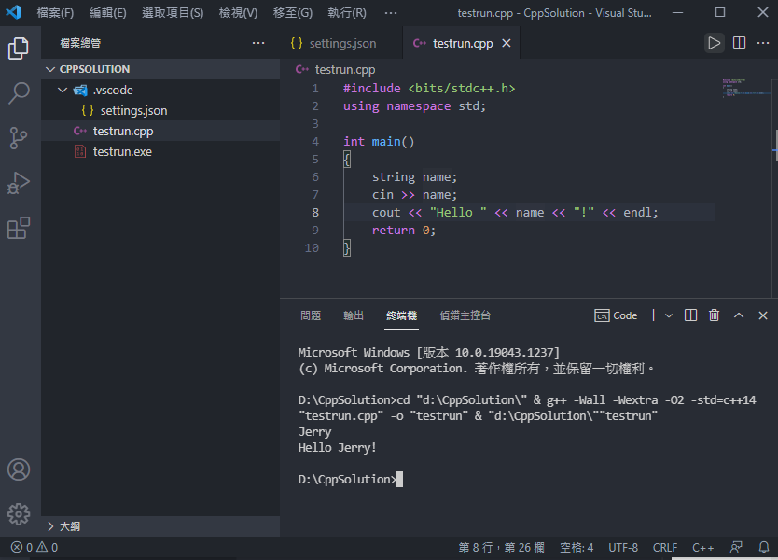Click the C++ language mode button
This screenshot has width=778, height=560.
point(703,548)
